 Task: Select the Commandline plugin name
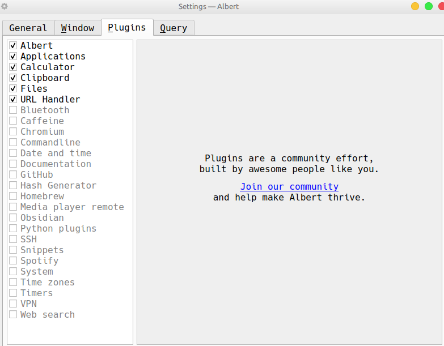point(50,142)
